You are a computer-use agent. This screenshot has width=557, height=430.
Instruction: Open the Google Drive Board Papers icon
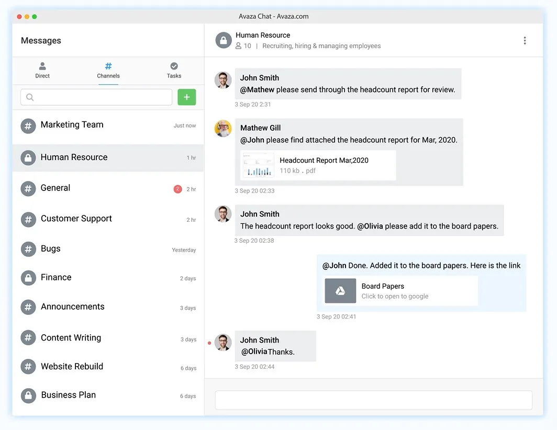(x=340, y=291)
